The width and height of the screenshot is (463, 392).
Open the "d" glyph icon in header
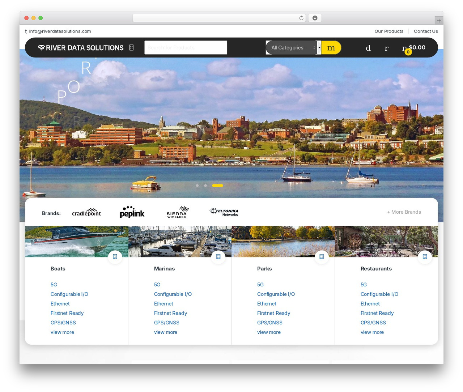click(368, 48)
